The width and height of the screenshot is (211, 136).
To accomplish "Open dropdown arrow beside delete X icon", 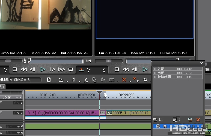I will 130,81.
